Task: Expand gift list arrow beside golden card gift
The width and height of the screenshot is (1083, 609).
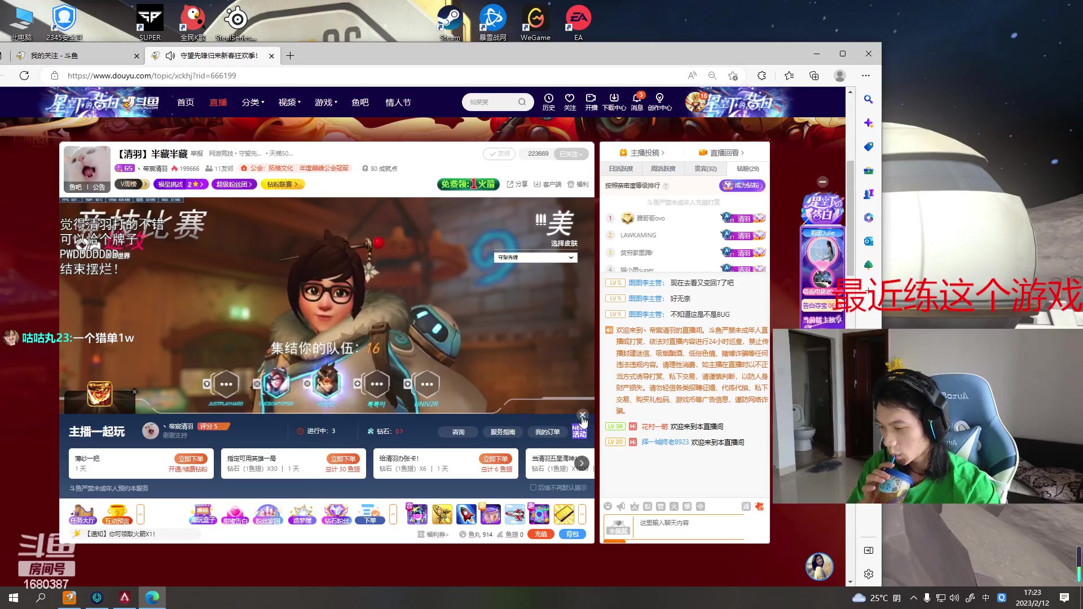Action: [x=582, y=514]
